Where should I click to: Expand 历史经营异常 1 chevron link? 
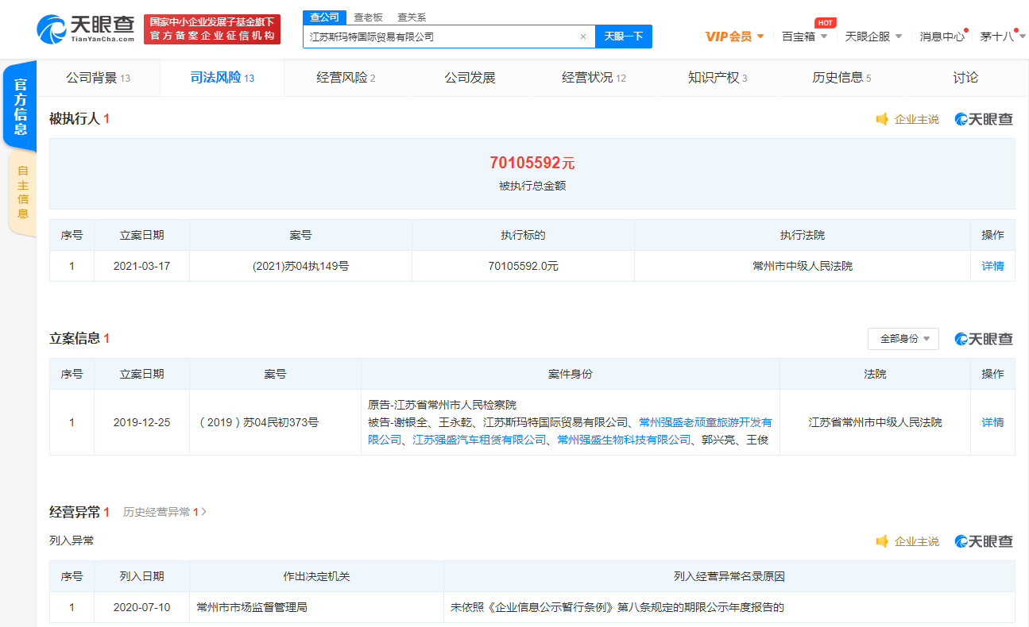pyautogui.click(x=165, y=513)
